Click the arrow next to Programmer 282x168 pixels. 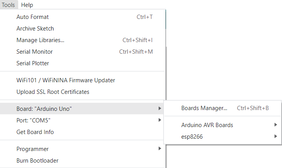[160, 149]
